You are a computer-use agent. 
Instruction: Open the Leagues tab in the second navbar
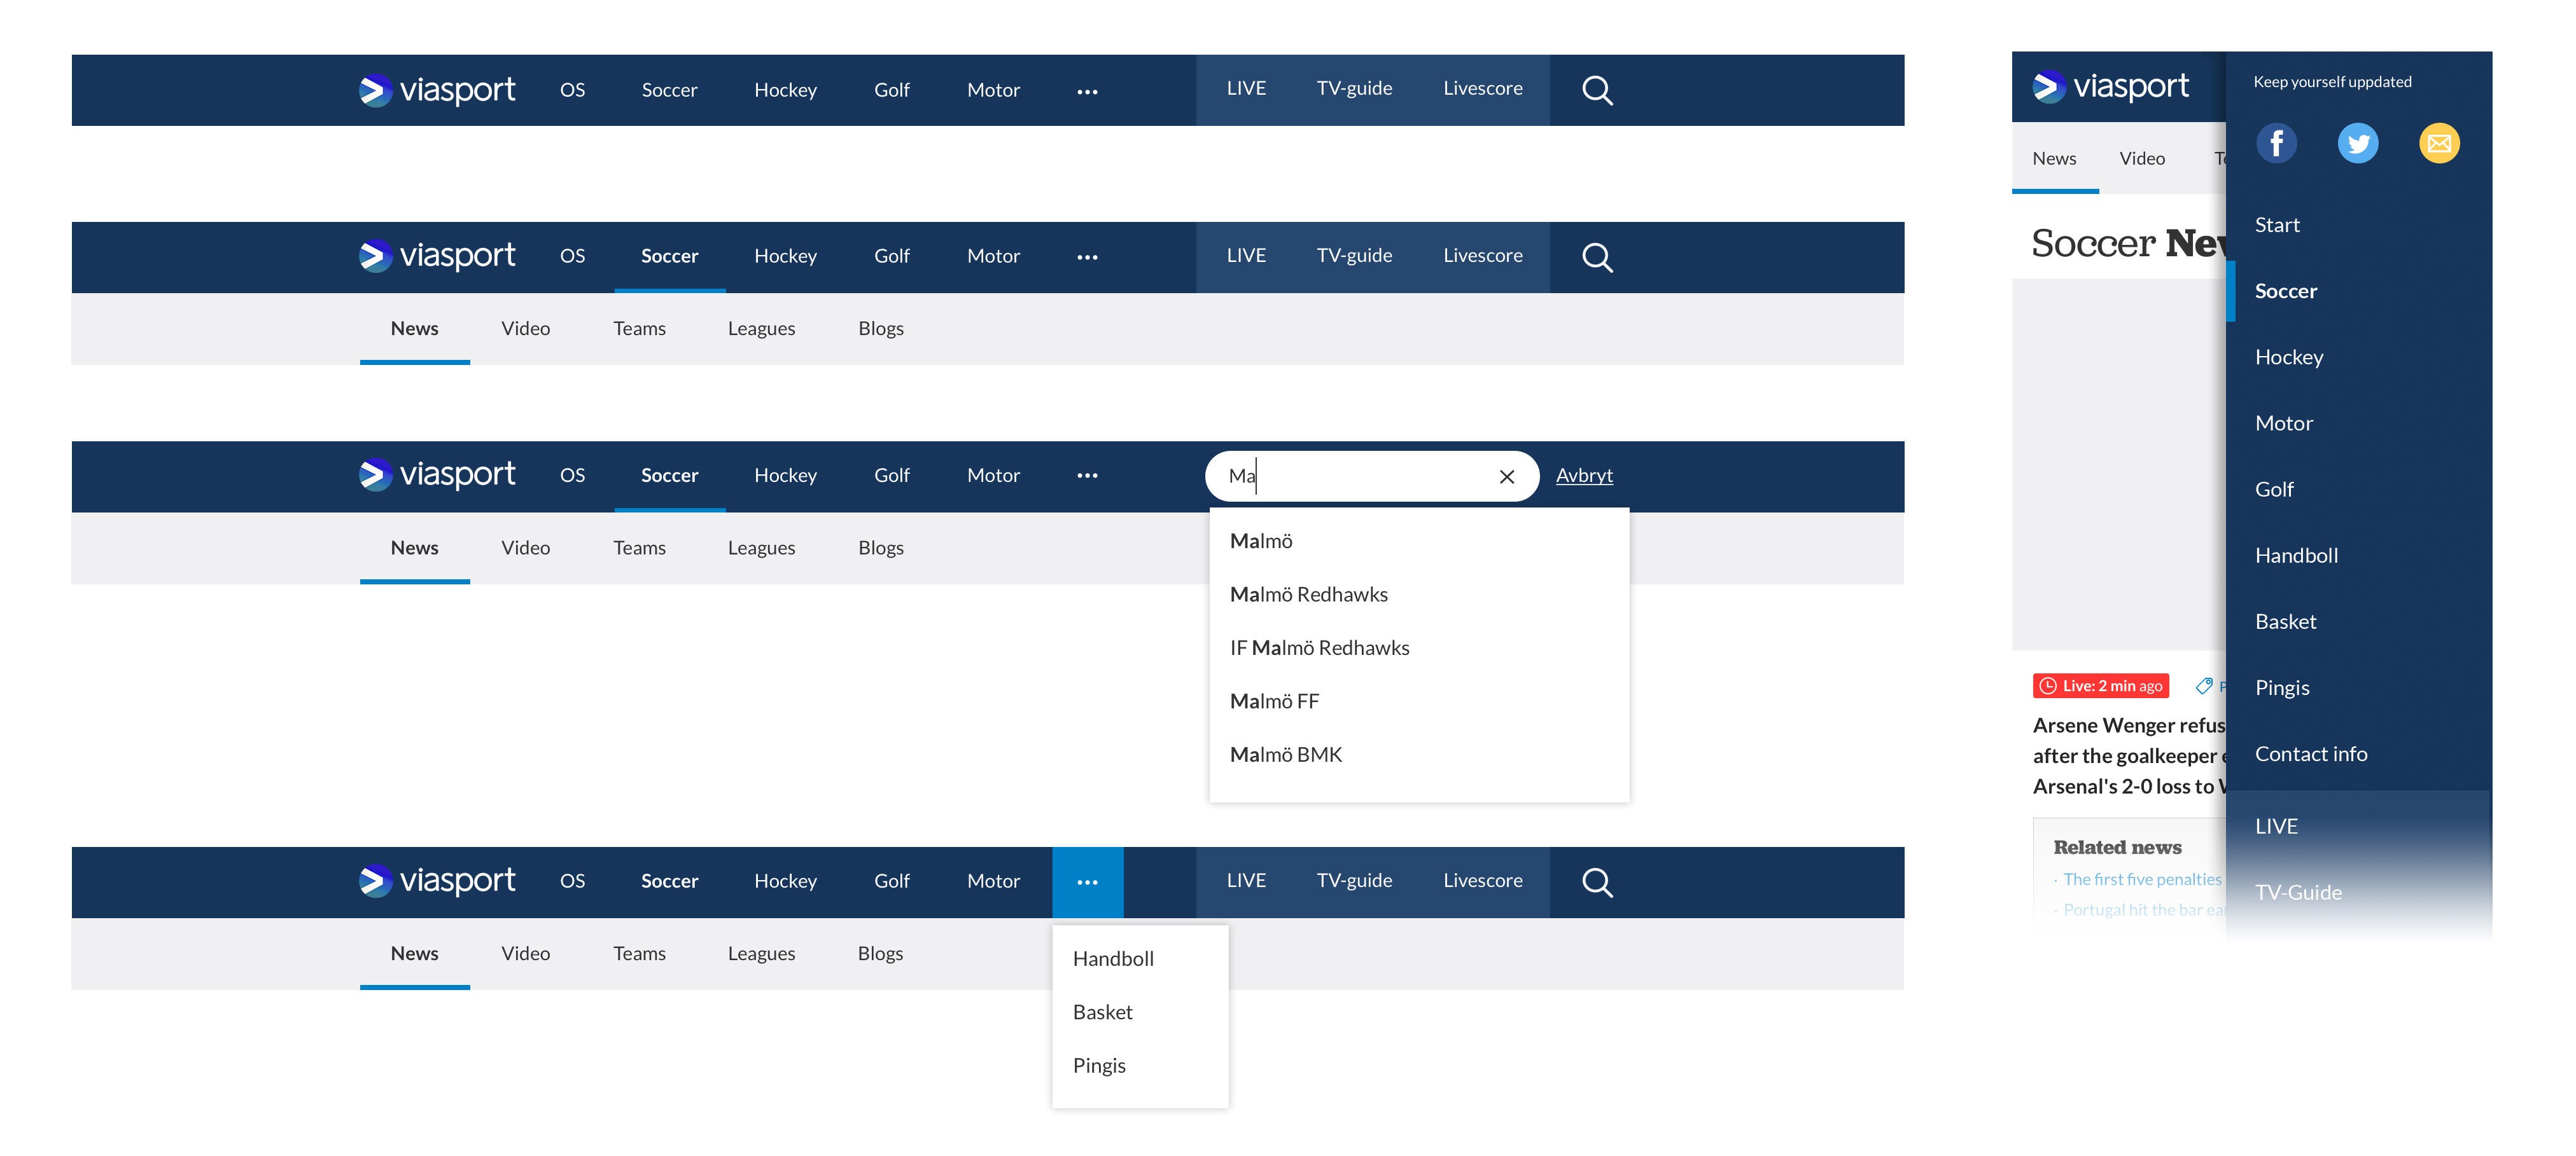(x=761, y=329)
